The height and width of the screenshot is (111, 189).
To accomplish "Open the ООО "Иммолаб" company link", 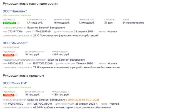I will pyautogui.click(x=15, y=43).
